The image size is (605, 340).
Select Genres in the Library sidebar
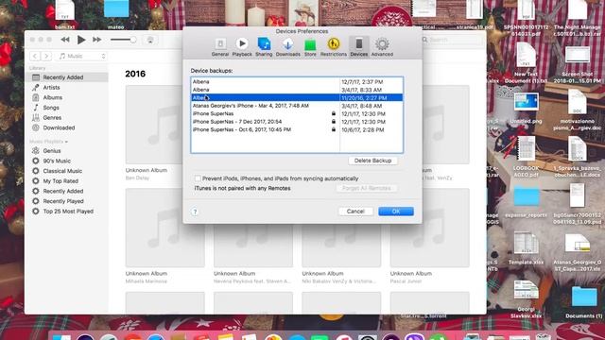[x=69, y=117]
